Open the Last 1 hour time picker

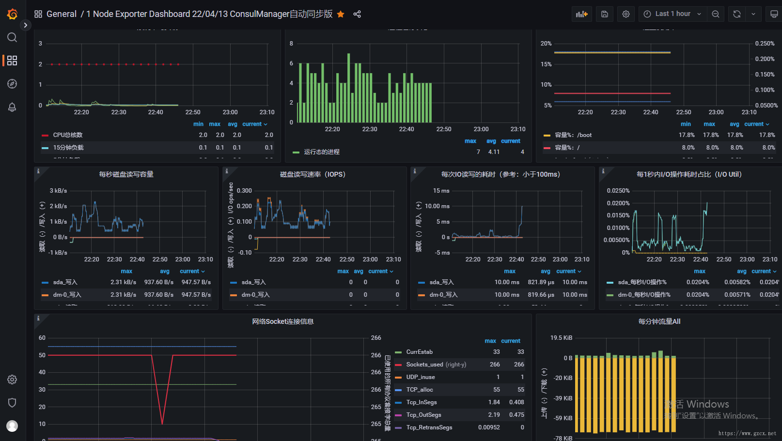click(673, 14)
